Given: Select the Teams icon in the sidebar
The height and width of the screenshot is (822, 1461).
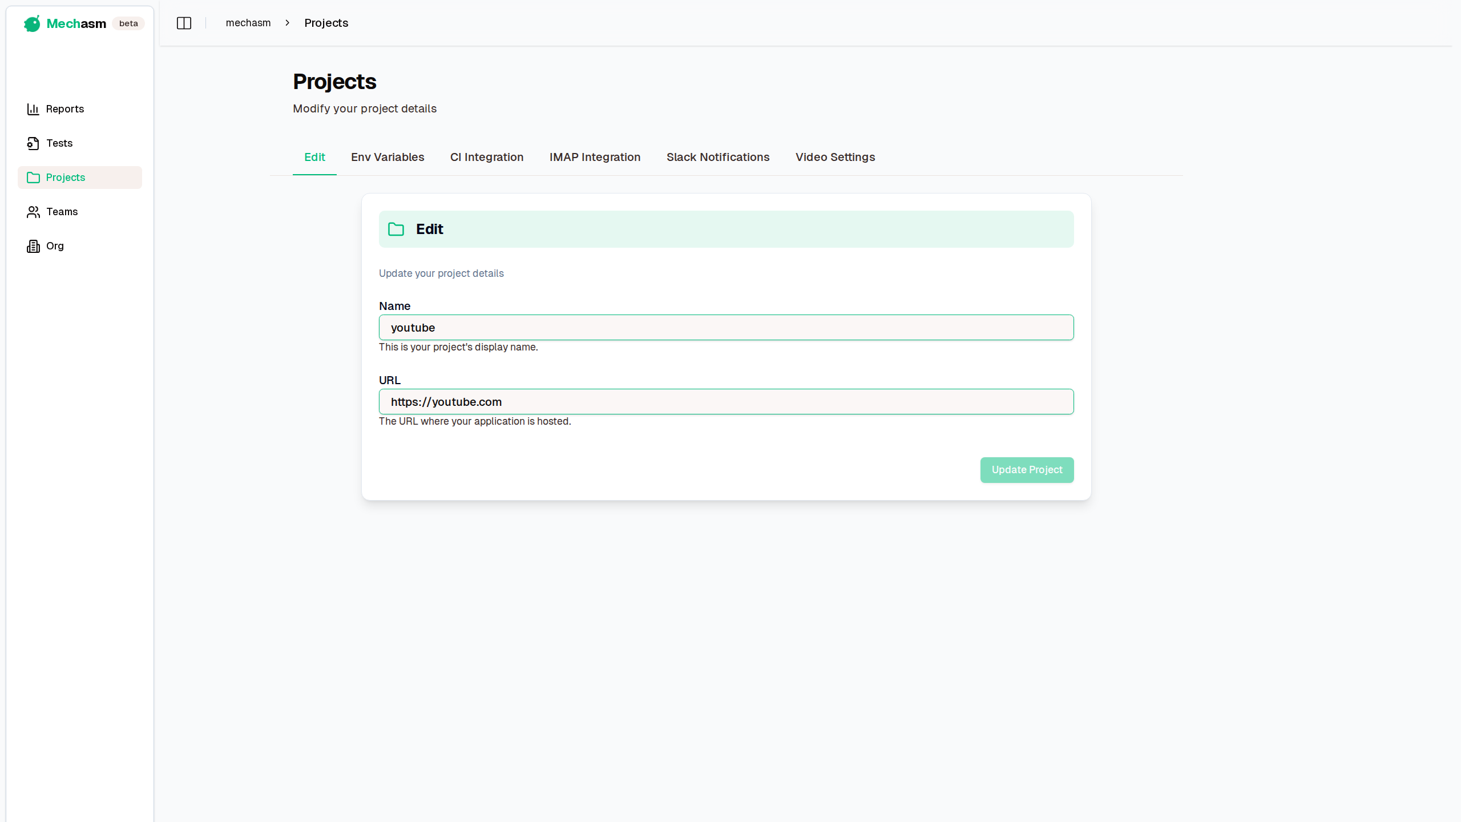Looking at the screenshot, I should (33, 212).
